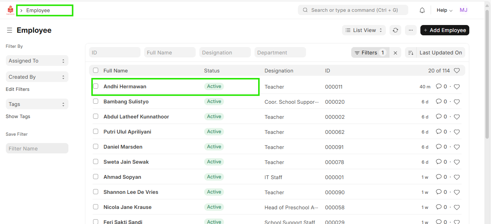Open the List View switcher dropdown
Screen dimensions: 491x224
tap(364, 30)
